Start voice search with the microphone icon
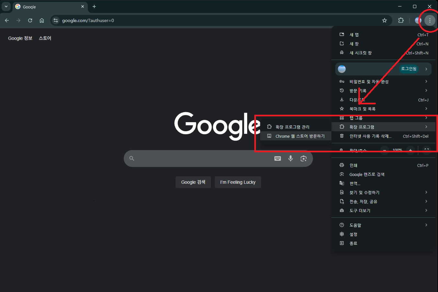The image size is (438, 292). coord(291,158)
